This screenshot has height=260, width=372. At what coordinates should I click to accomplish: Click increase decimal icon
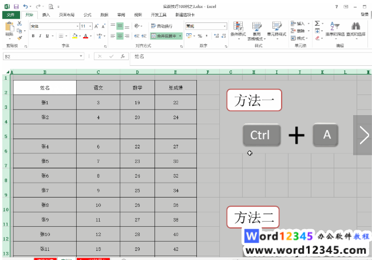pos(216,36)
